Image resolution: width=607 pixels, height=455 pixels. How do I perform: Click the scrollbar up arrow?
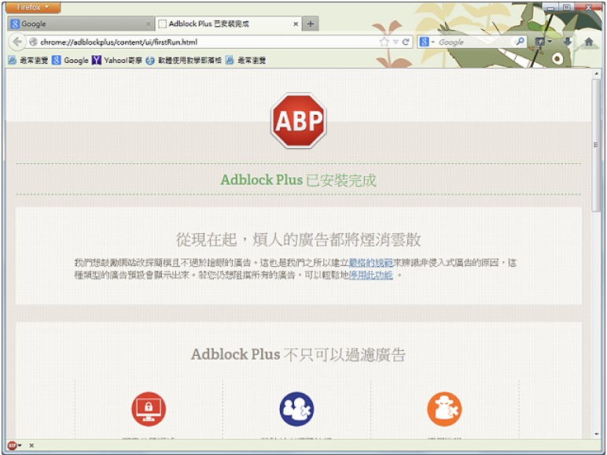(597, 74)
